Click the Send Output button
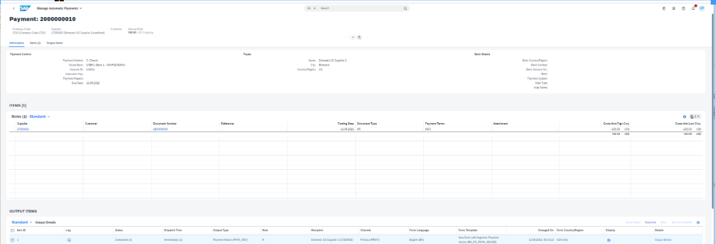716x244 pixels. (633, 222)
